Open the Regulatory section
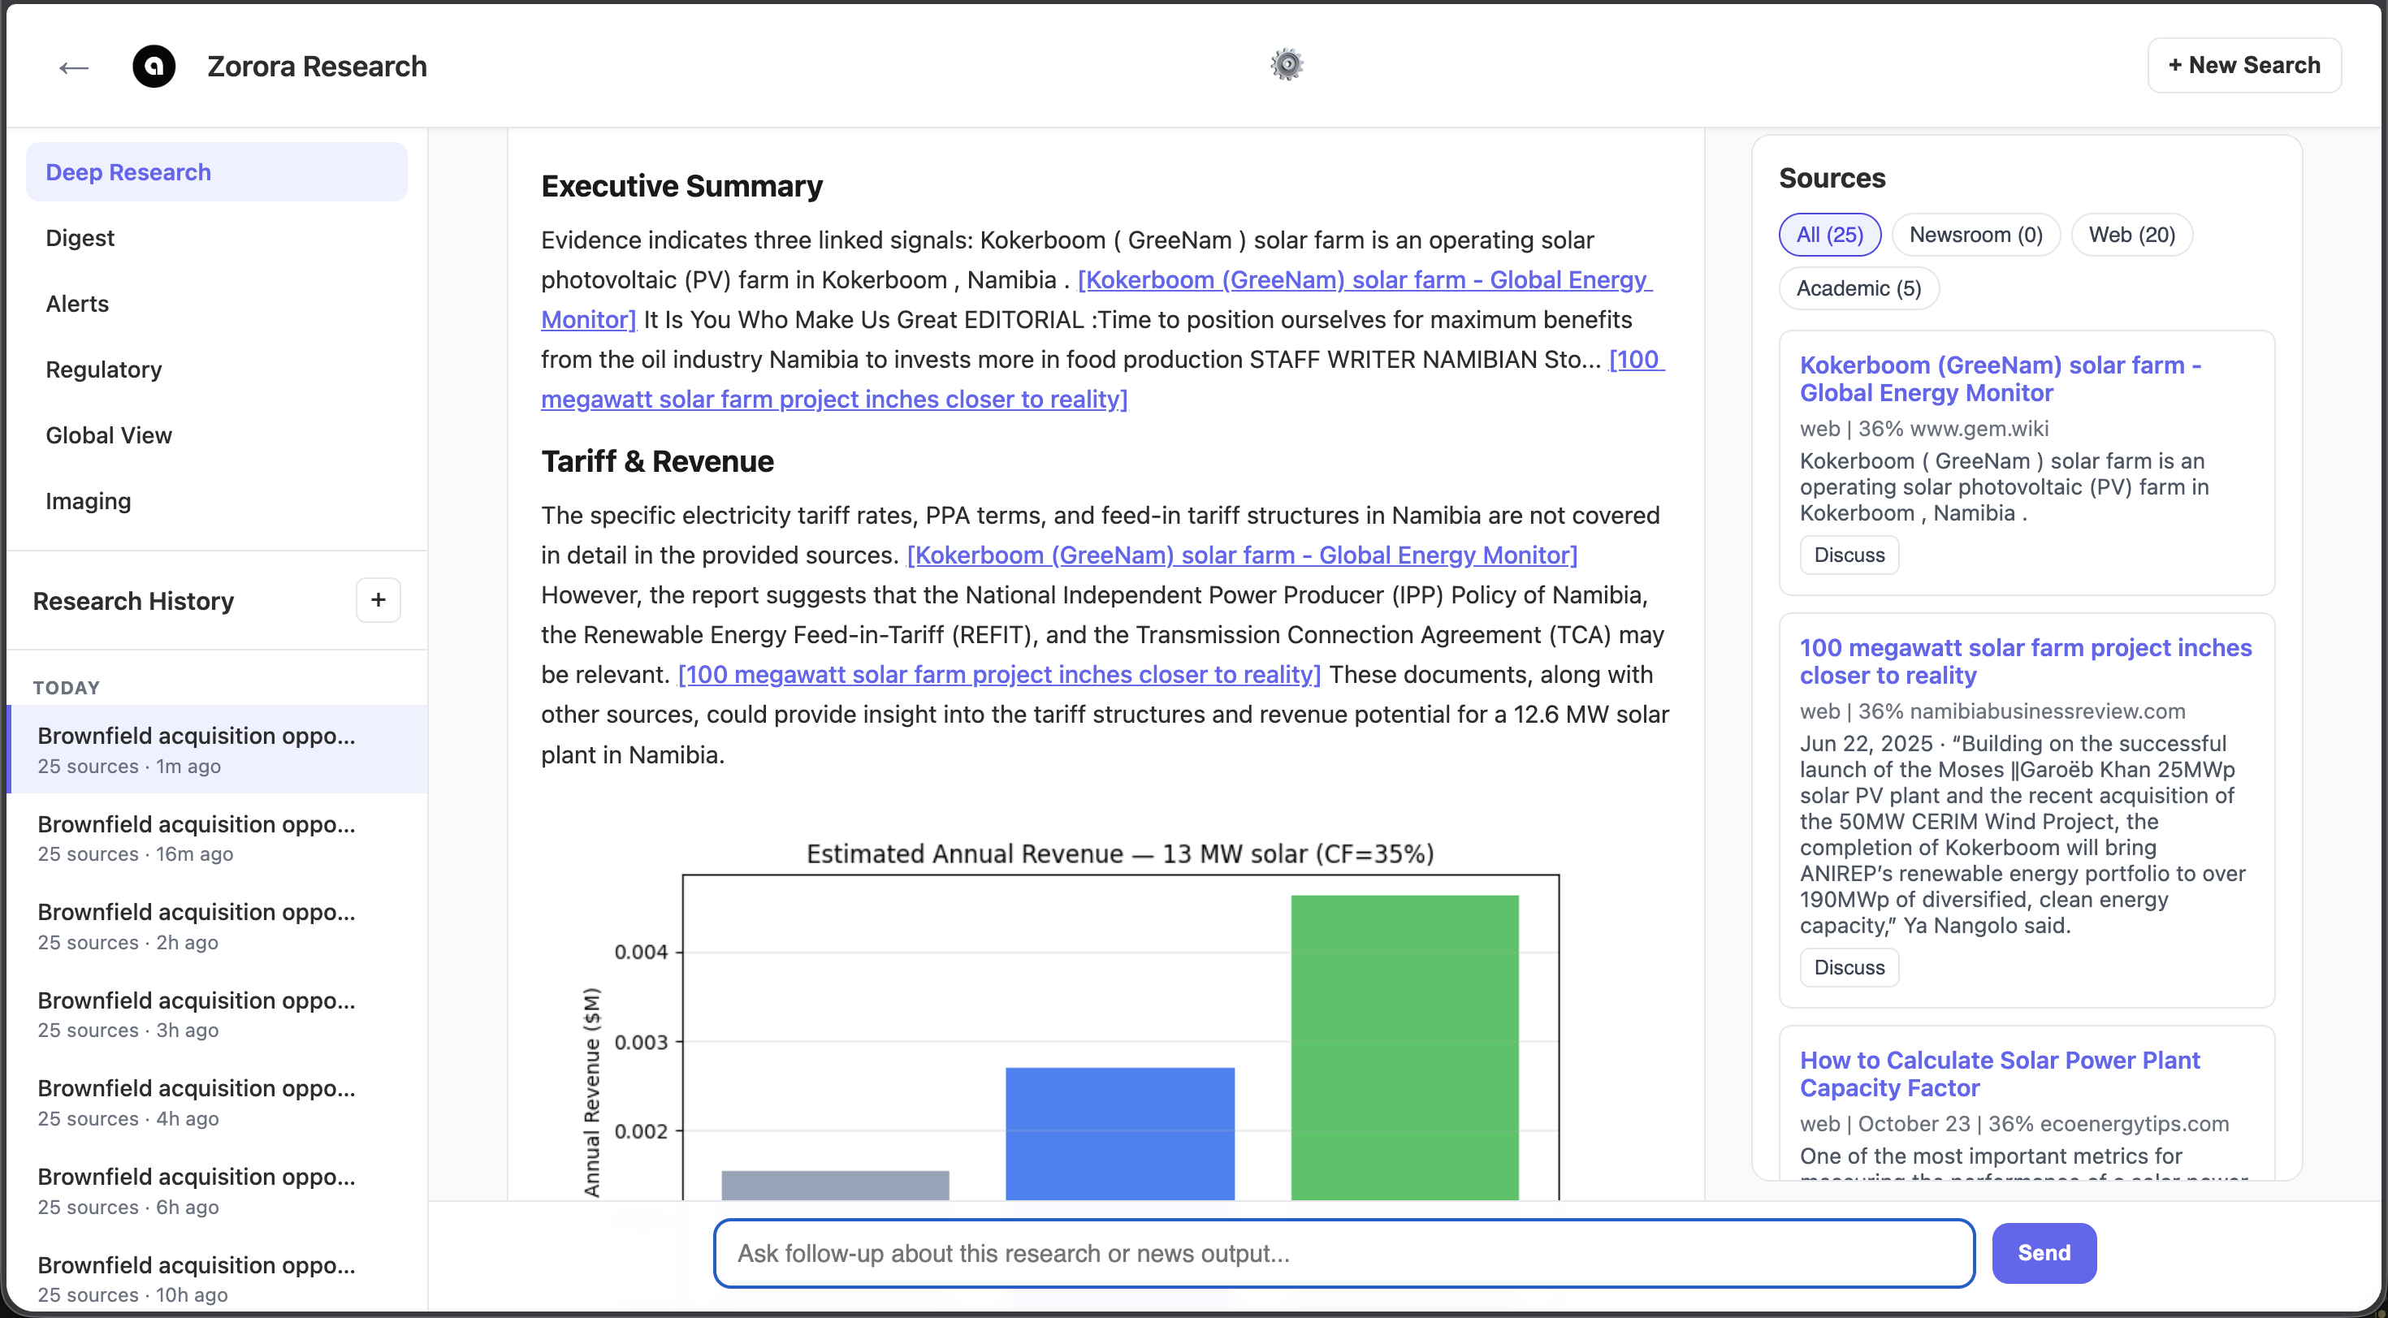The image size is (2388, 1318). (104, 369)
